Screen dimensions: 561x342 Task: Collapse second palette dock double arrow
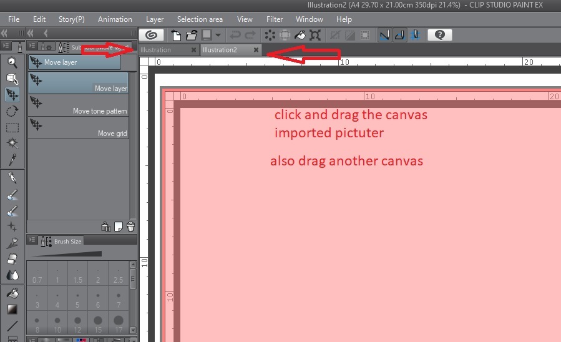[31, 33]
